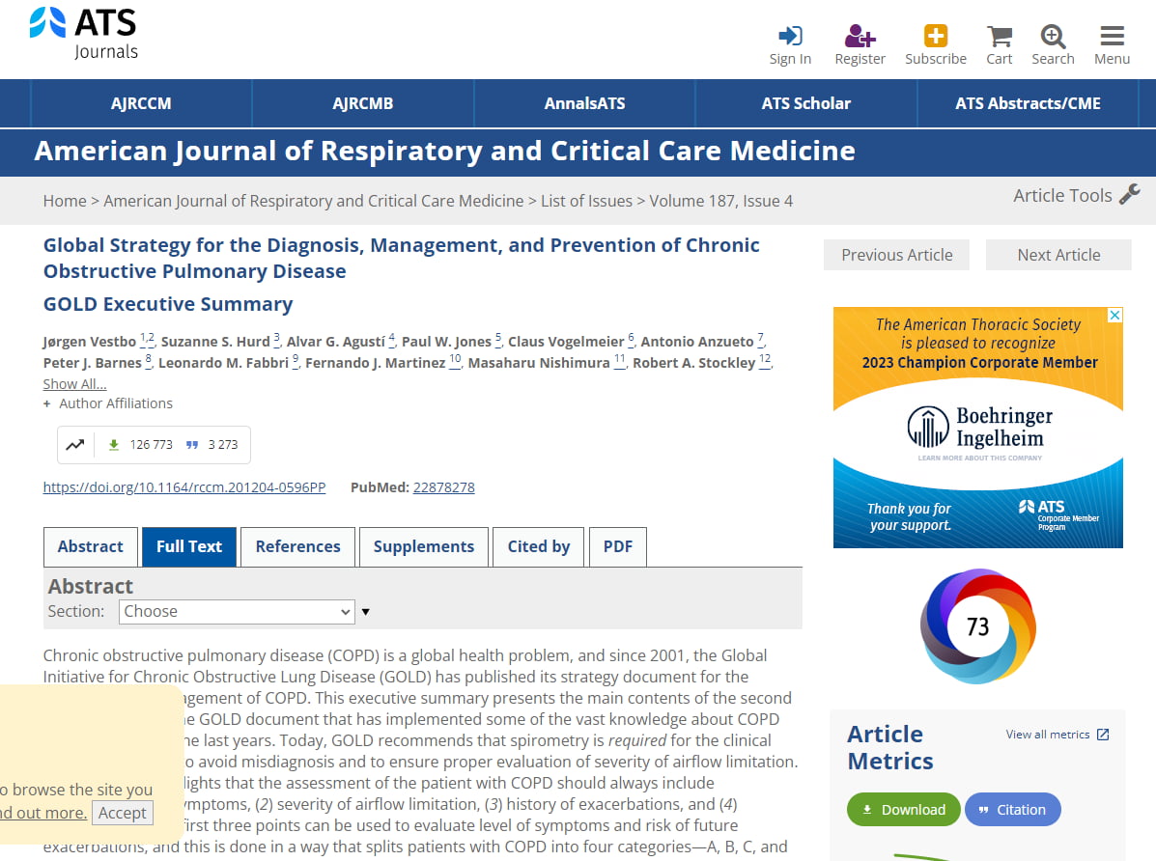Open the hamburger Menu icon

1112,37
